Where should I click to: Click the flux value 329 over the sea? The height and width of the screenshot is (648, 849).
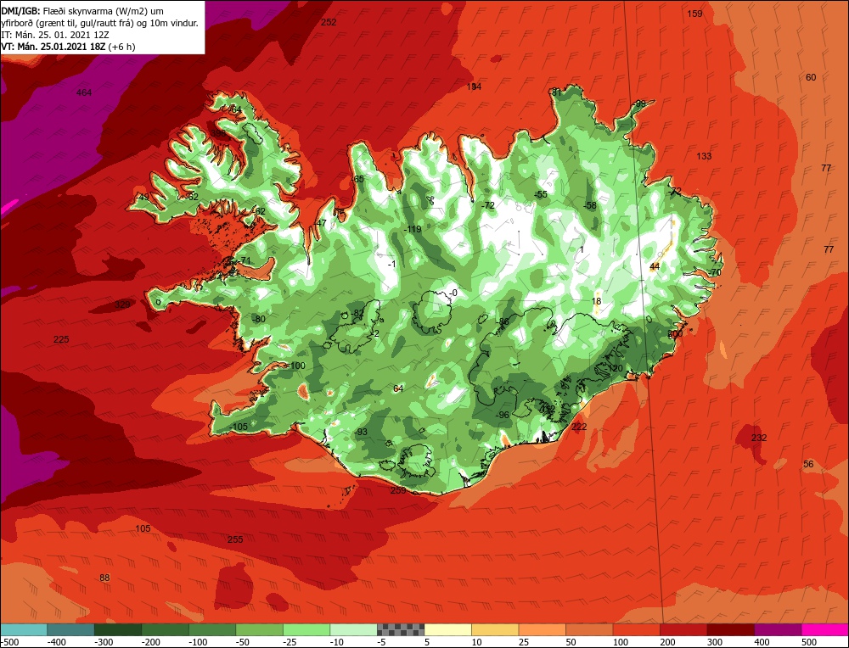click(122, 304)
